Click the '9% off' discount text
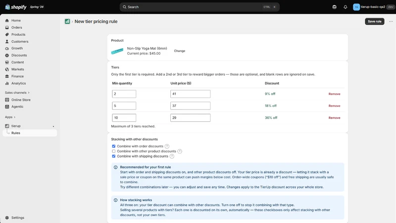 270,94
